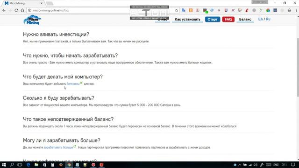
Task: Show hidden system tray icons
Action: tap(240, 165)
